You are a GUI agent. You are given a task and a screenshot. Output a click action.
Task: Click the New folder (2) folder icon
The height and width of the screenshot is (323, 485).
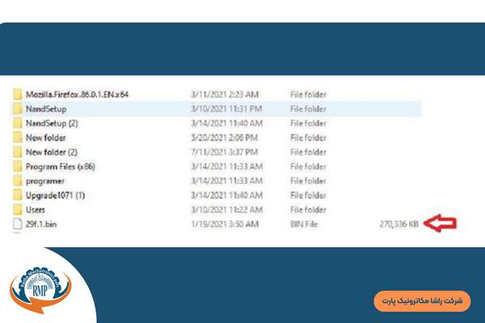click(18, 152)
